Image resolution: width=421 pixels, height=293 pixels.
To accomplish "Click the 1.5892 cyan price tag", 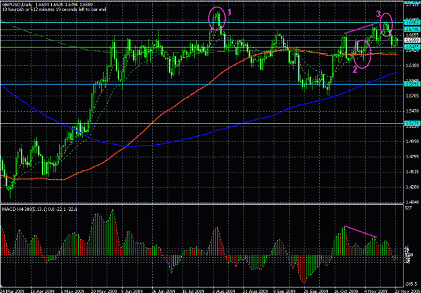I will click(x=412, y=84).
